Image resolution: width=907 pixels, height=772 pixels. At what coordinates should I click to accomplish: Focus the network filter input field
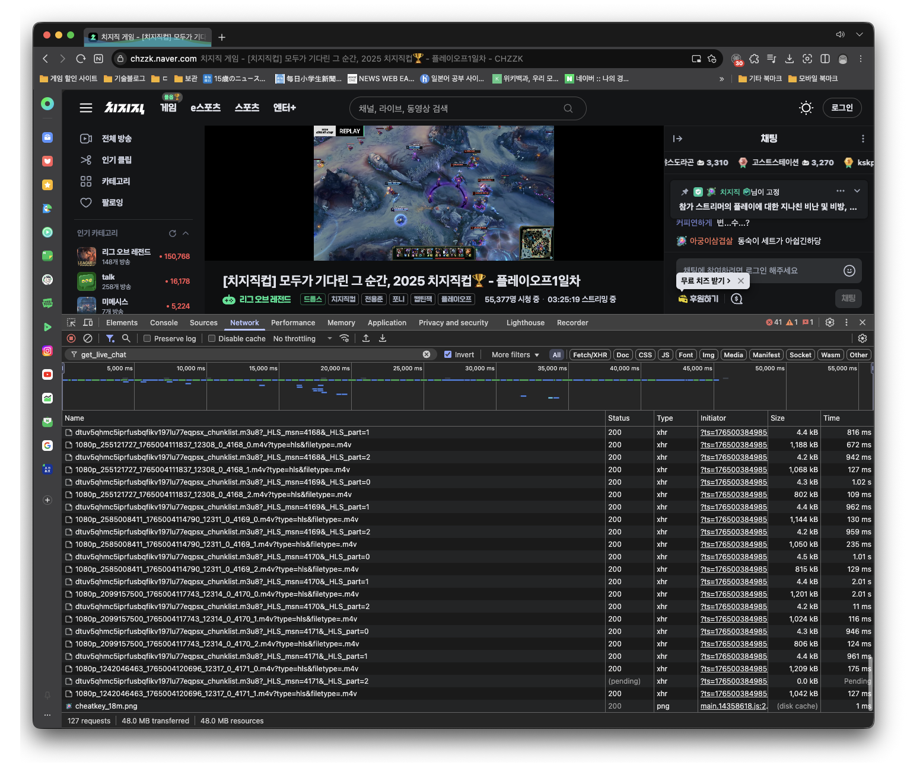click(249, 354)
